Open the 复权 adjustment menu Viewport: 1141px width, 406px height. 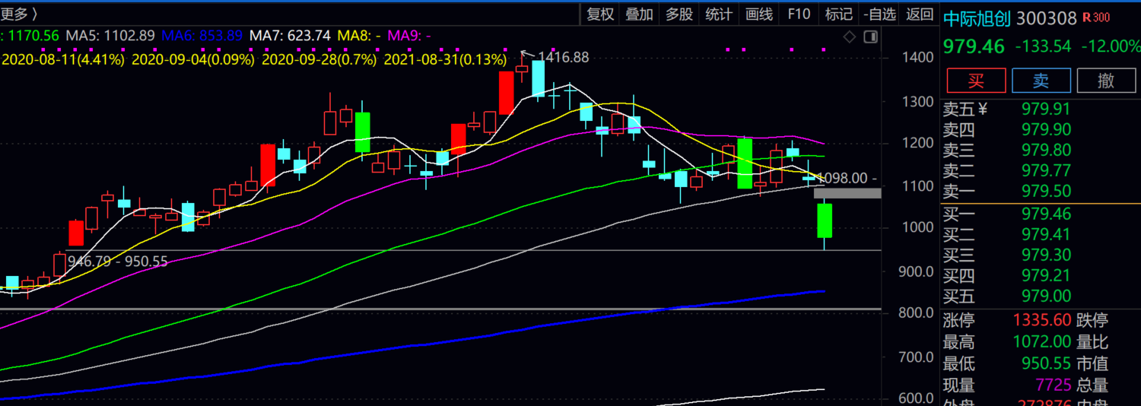pyautogui.click(x=600, y=14)
